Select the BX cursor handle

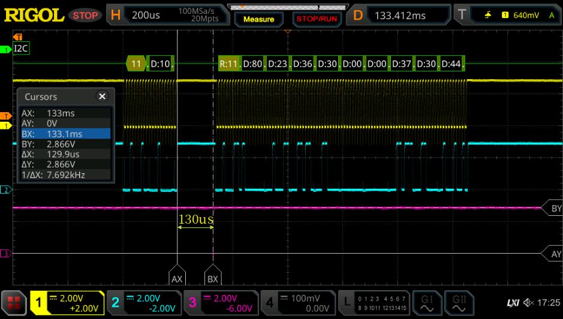[x=213, y=275]
